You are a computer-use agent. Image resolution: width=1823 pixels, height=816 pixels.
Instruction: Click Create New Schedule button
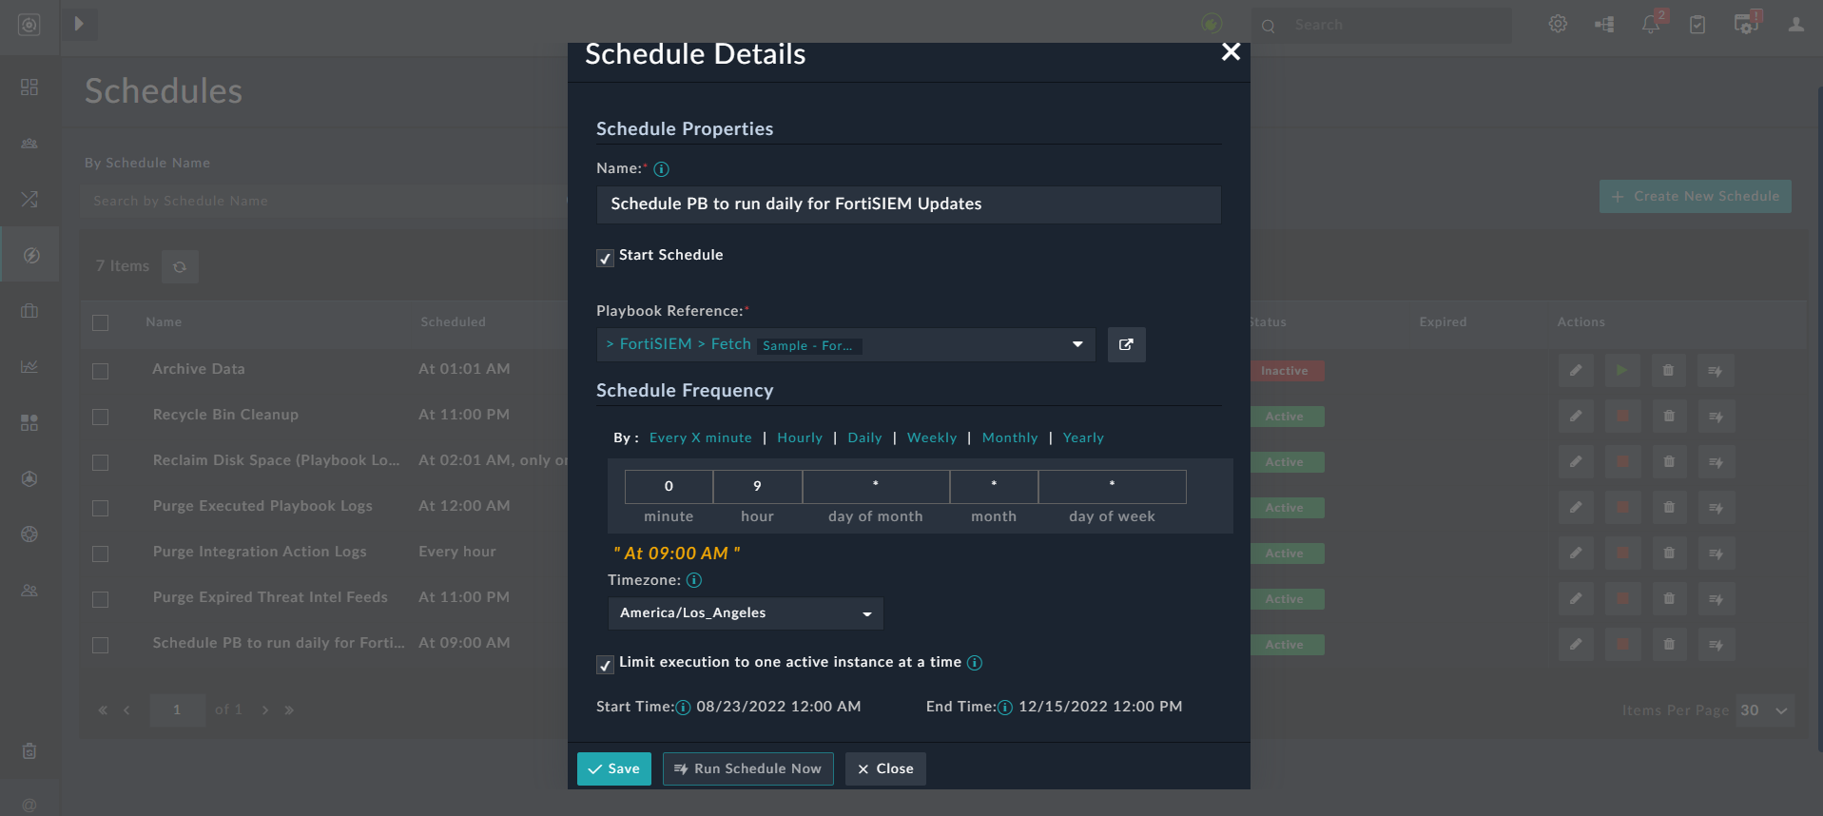click(x=1696, y=196)
